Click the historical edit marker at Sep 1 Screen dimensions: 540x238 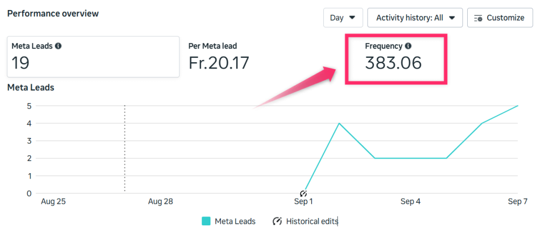tap(304, 193)
